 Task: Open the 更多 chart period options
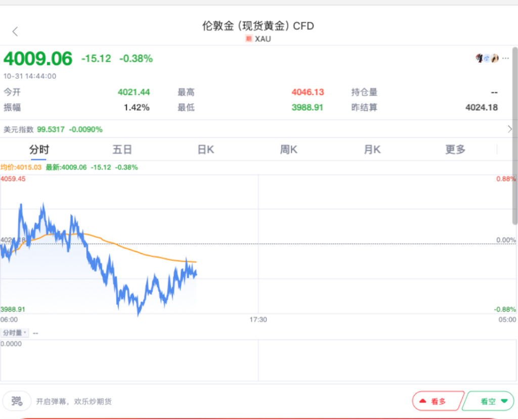(455, 150)
